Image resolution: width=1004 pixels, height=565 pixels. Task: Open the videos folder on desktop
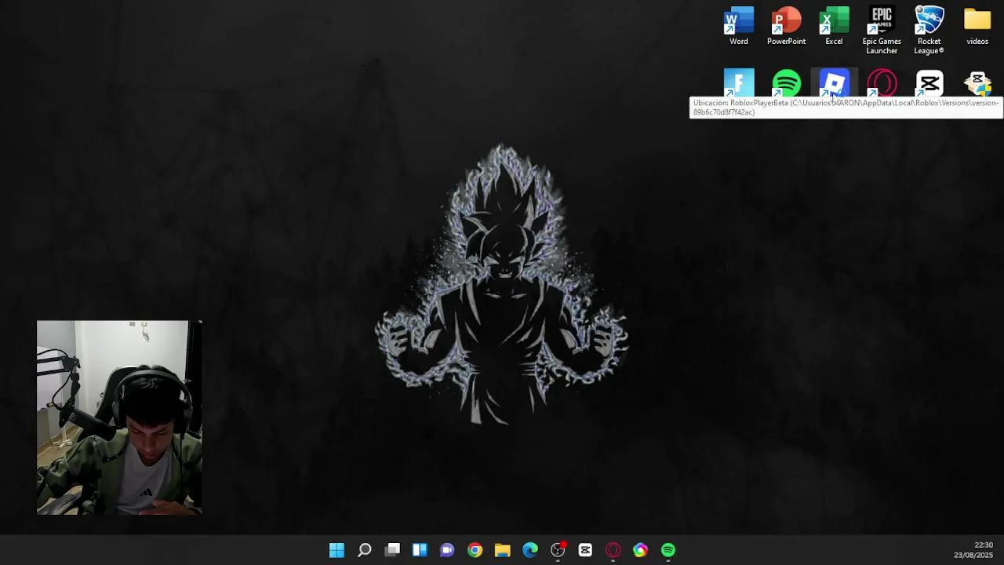click(977, 26)
